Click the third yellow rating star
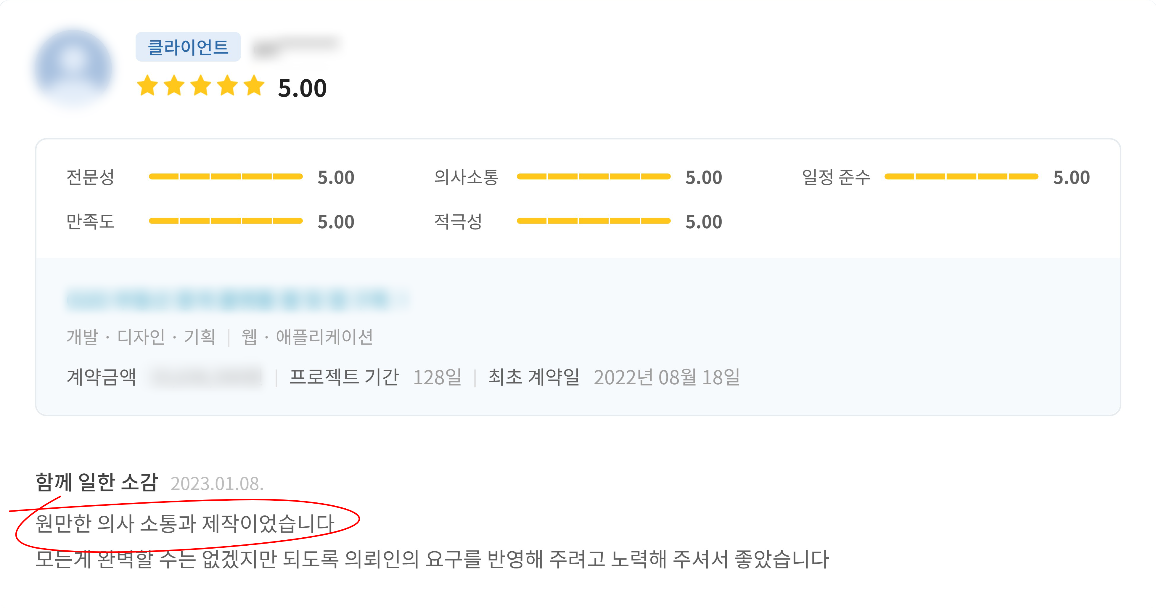Image resolution: width=1156 pixels, height=609 pixels. (x=201, y=86)
